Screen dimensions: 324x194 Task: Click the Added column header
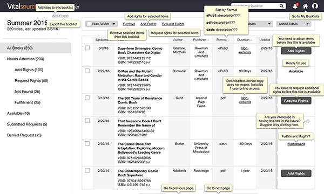tap(265, 40)
